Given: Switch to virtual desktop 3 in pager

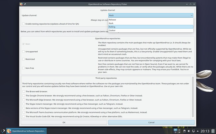Looking at the screenshot, I should 175,132.
